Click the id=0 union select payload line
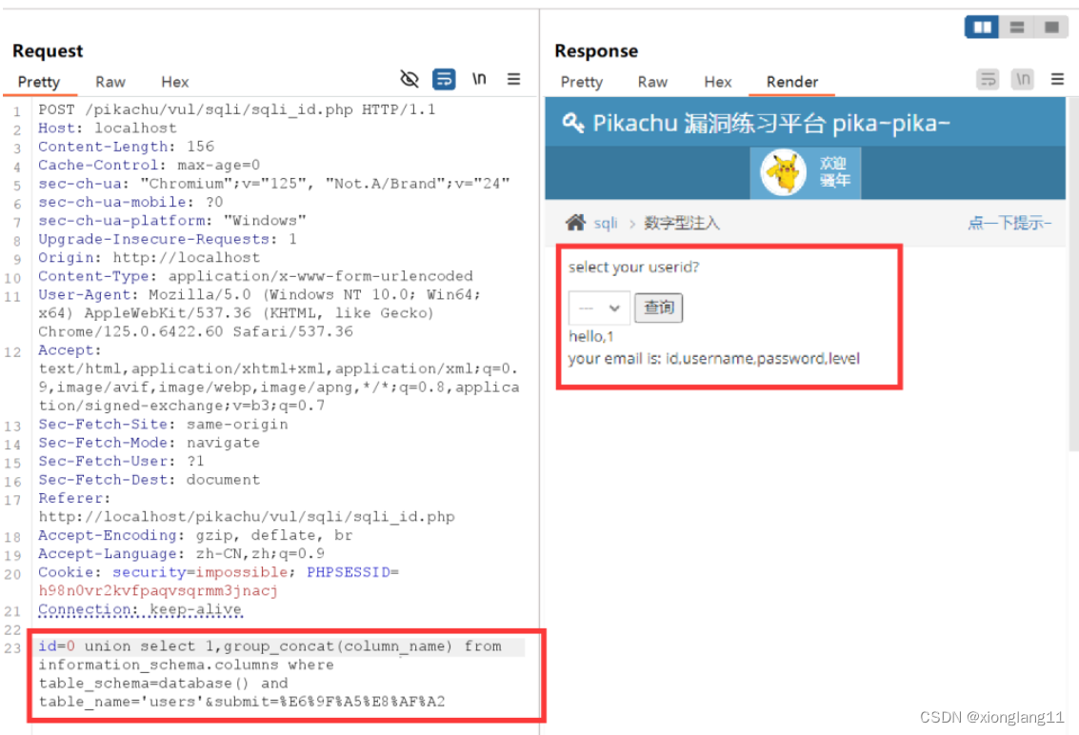 click(x=270, y=646)
